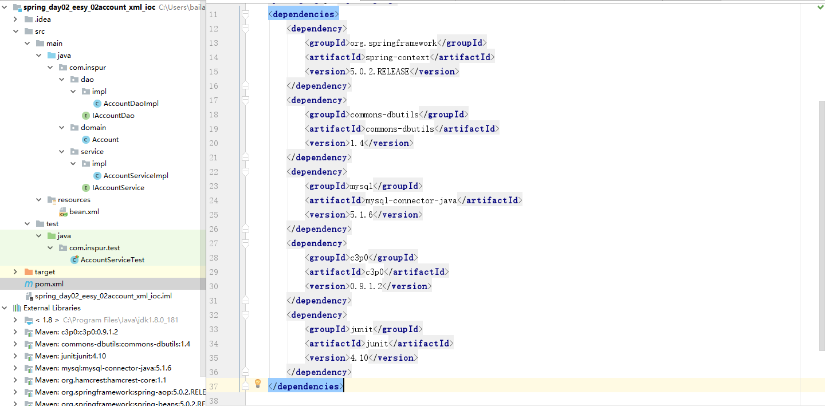Fold the c3p0 dependency at line 27
Viewport: 825px width, 406px height.
(x=246, y=243)
